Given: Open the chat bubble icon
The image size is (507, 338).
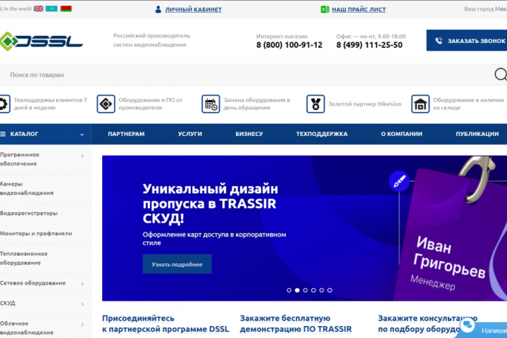Looking at the screenshot, I should [468, 325].
